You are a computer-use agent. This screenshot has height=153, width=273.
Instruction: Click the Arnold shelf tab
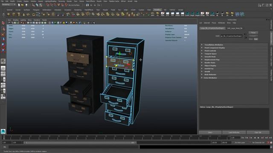pyautogui.click(x=180, y=10)
